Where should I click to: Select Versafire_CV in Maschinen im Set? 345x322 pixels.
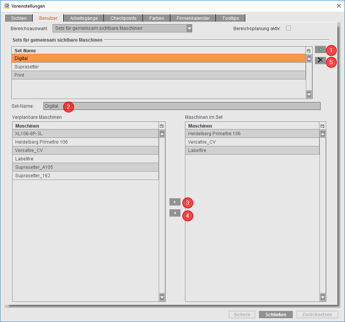pos(252,142)
